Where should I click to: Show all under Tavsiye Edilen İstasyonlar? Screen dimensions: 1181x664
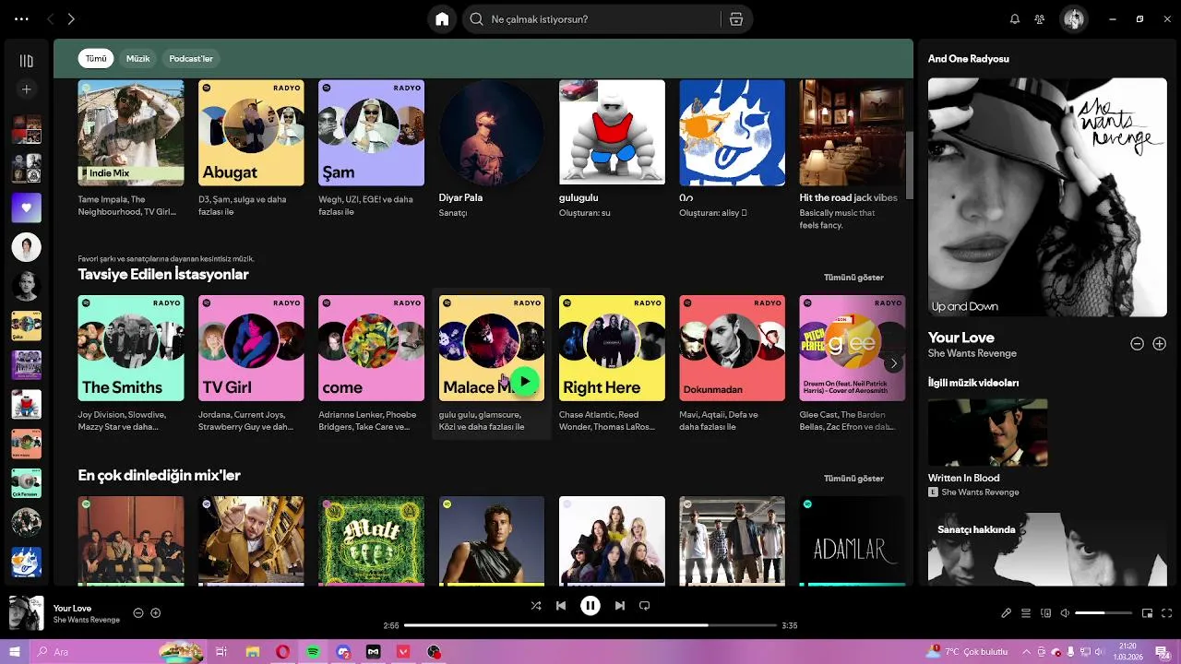853,278
